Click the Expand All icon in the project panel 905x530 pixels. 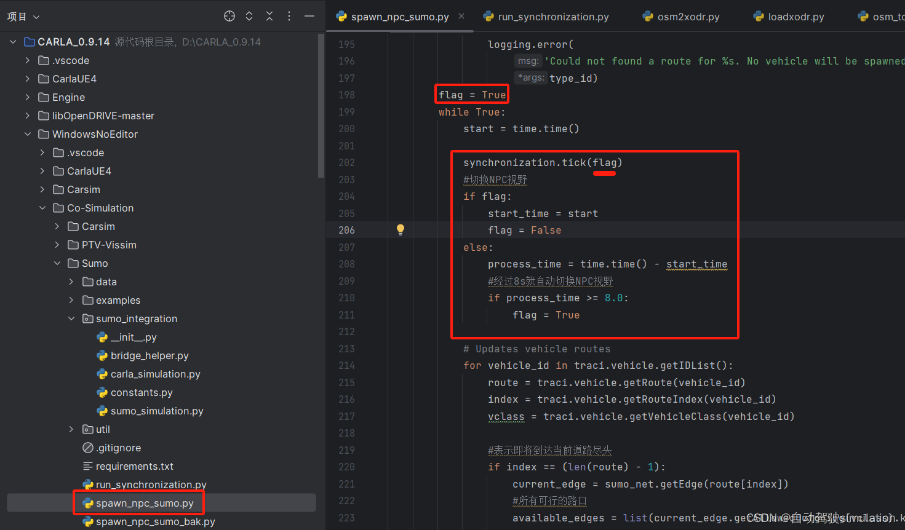coord(249,17)
